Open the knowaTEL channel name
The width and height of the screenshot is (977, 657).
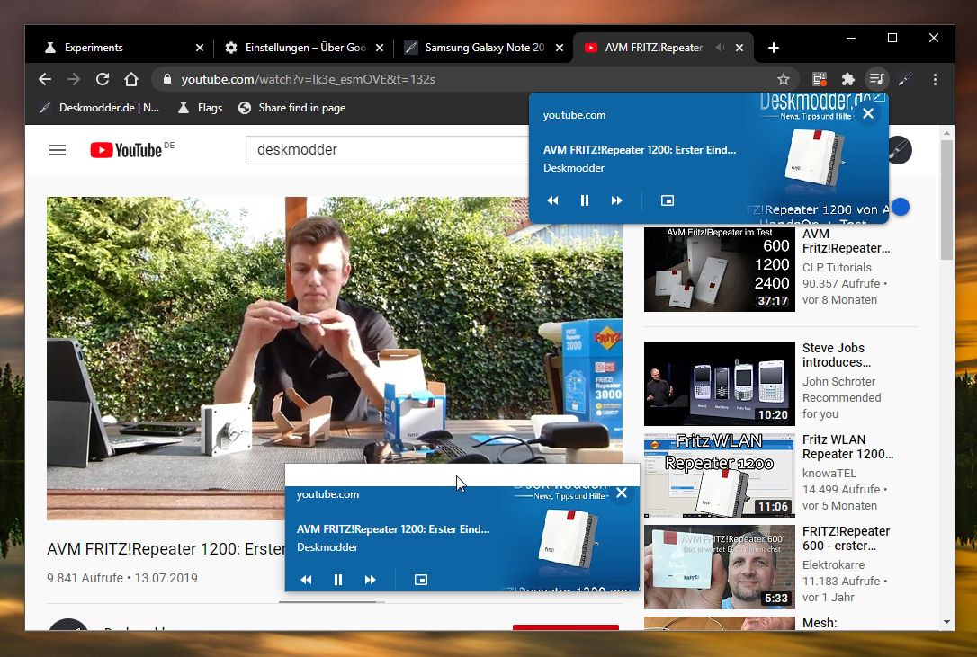pos(829,473)
